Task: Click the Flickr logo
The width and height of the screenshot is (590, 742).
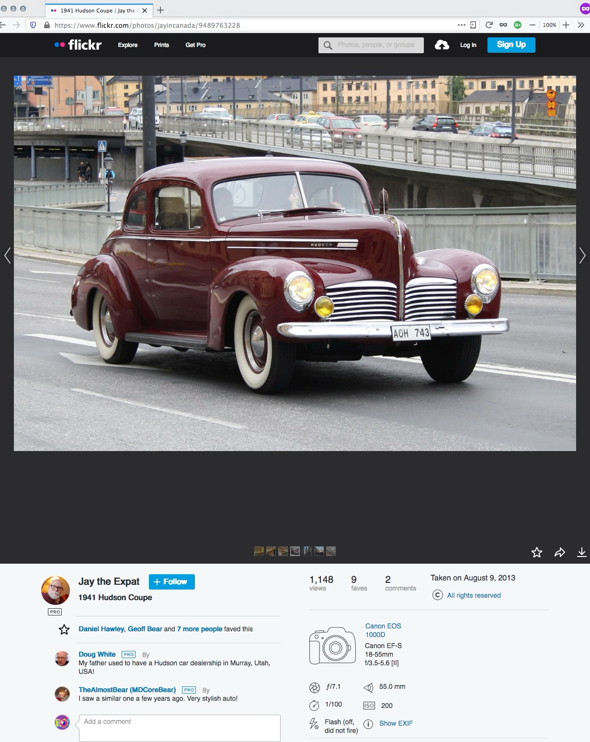Action: click(78, 45)
